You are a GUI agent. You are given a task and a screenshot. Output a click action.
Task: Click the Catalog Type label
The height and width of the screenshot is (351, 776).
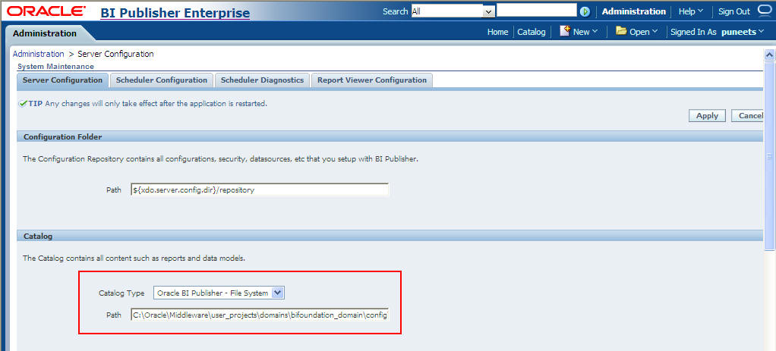point(121,293)
